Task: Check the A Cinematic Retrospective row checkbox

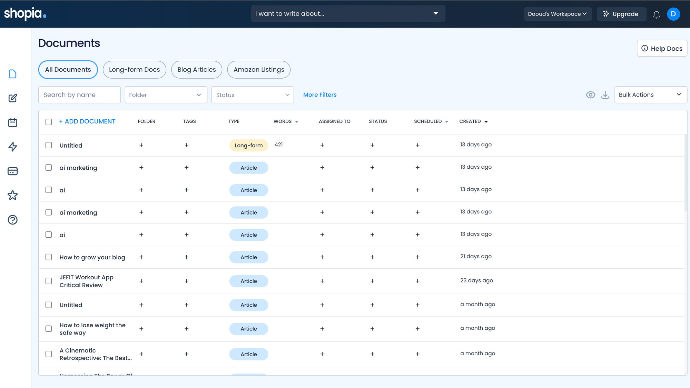Action: tap(49, 354)
